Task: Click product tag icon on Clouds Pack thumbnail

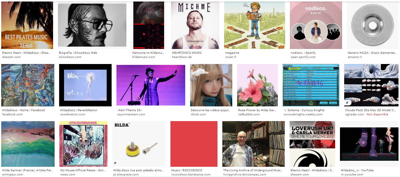Action: click(347, 103)
